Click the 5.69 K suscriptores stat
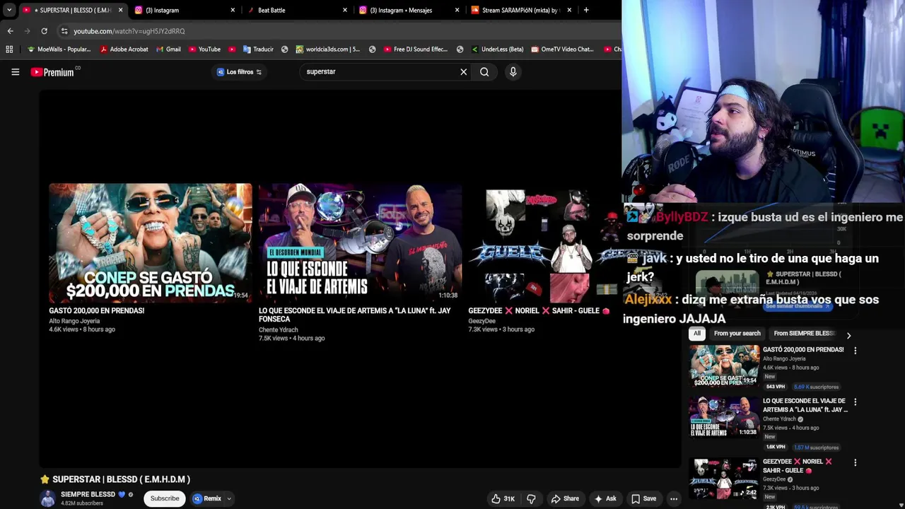The image size is (905, 509). 816,387
